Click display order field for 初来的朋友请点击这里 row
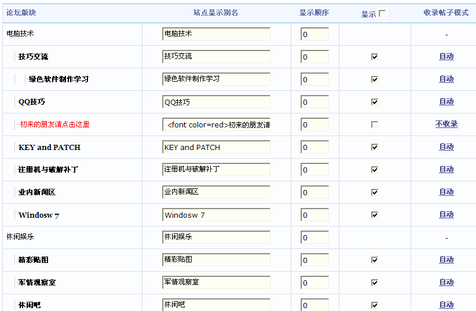Image resolution: width=476 pixels, height=311 pixels. tap(315, 124)
